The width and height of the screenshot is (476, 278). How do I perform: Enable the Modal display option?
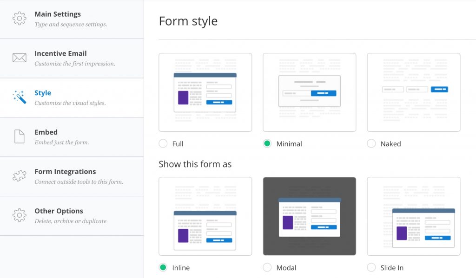click(x=267, y=268)
